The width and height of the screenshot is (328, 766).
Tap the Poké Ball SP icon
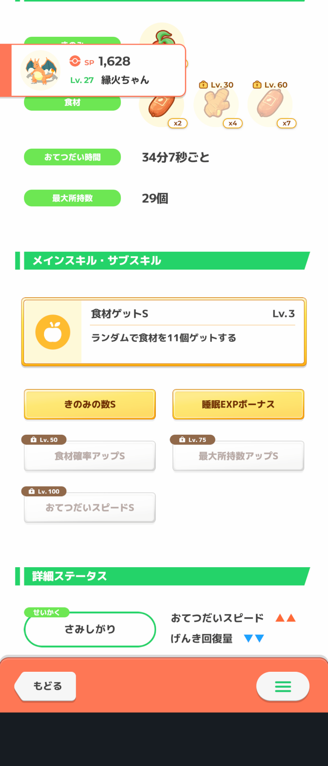(75, 61)
